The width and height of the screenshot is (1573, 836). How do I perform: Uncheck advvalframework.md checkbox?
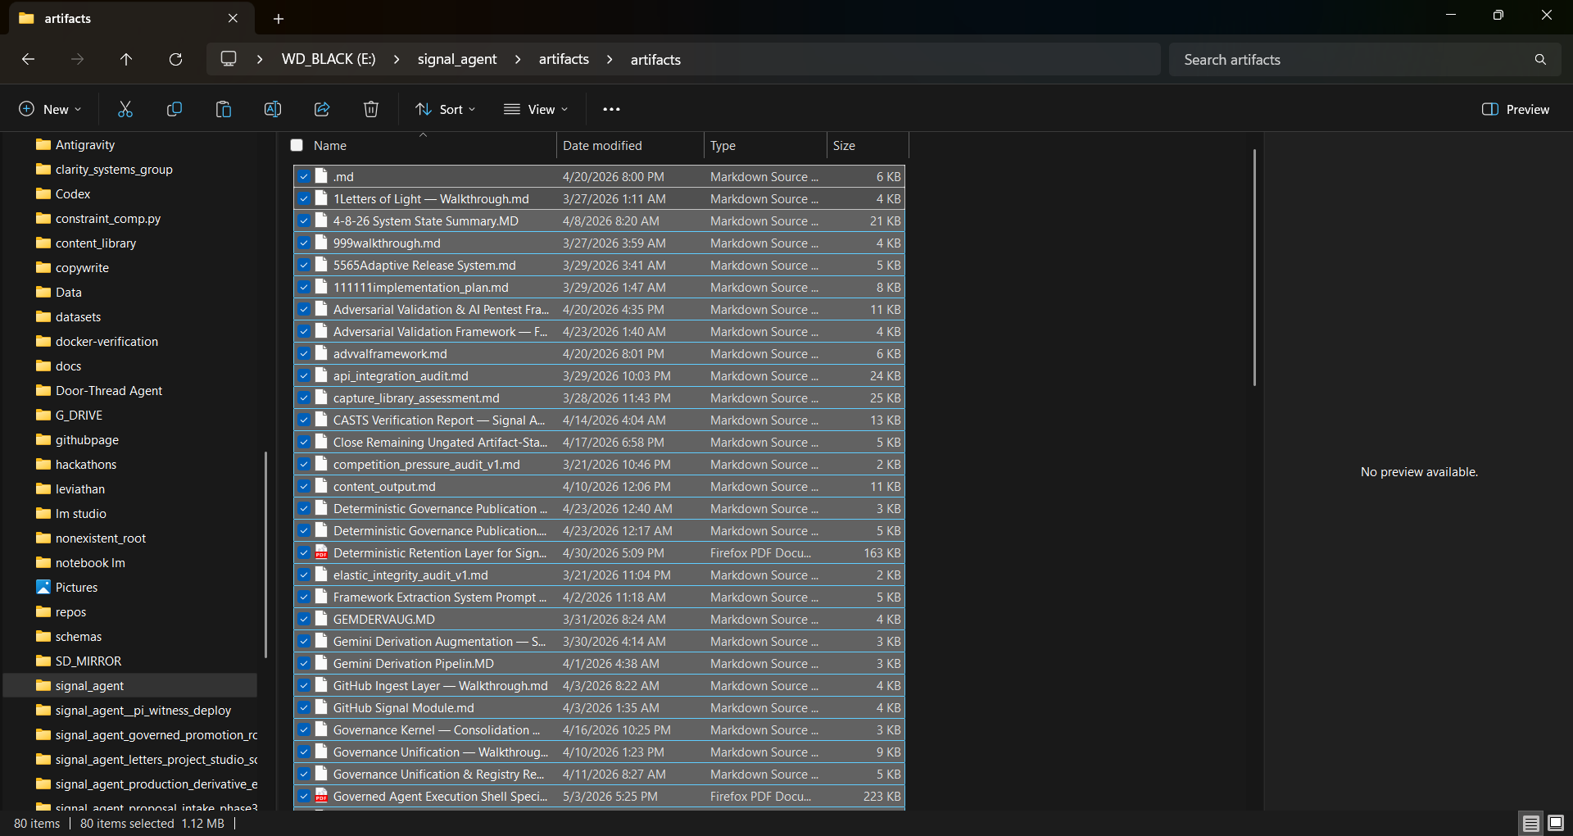pos(303,353)
